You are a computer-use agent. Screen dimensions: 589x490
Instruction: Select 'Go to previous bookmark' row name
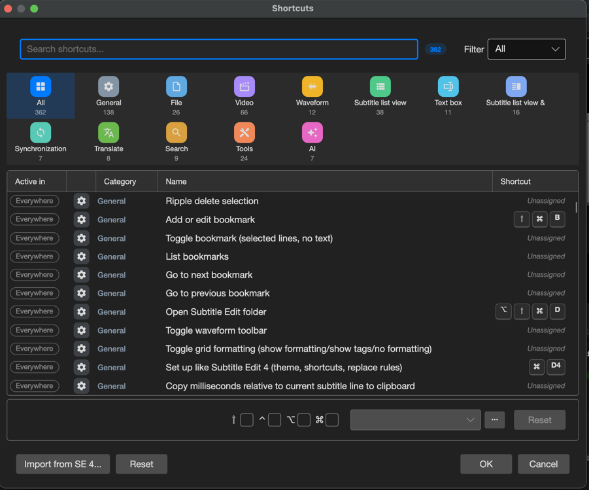[x=218, y=293]
